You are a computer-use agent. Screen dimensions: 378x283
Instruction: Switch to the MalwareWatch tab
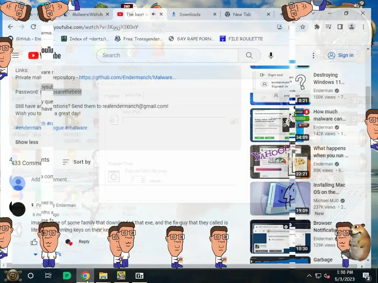pos(87,14)
